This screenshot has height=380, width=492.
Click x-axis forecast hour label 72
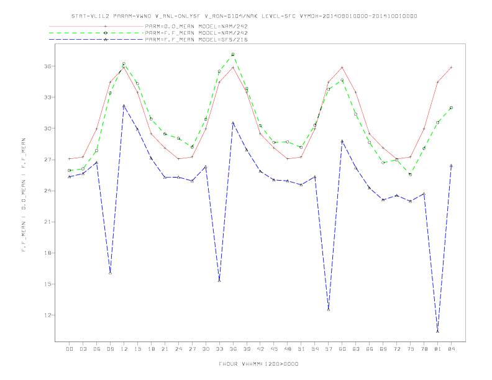pos(396,349)
